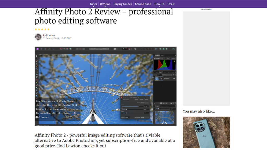Apply Auto Levels from the toolbar
Screen dimensions: 267x156
coord(61,49)
